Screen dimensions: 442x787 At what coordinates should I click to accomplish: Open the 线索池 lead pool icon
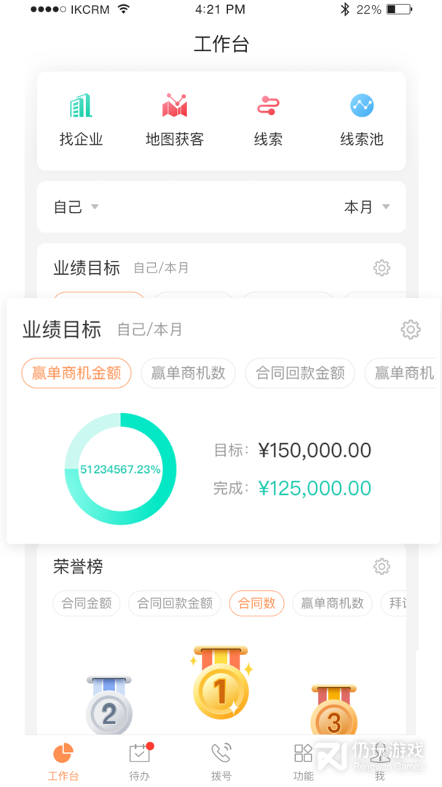361,115
